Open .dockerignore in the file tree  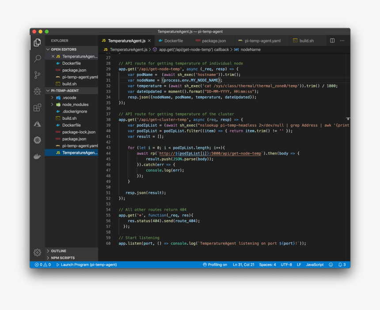pos(72,111)
